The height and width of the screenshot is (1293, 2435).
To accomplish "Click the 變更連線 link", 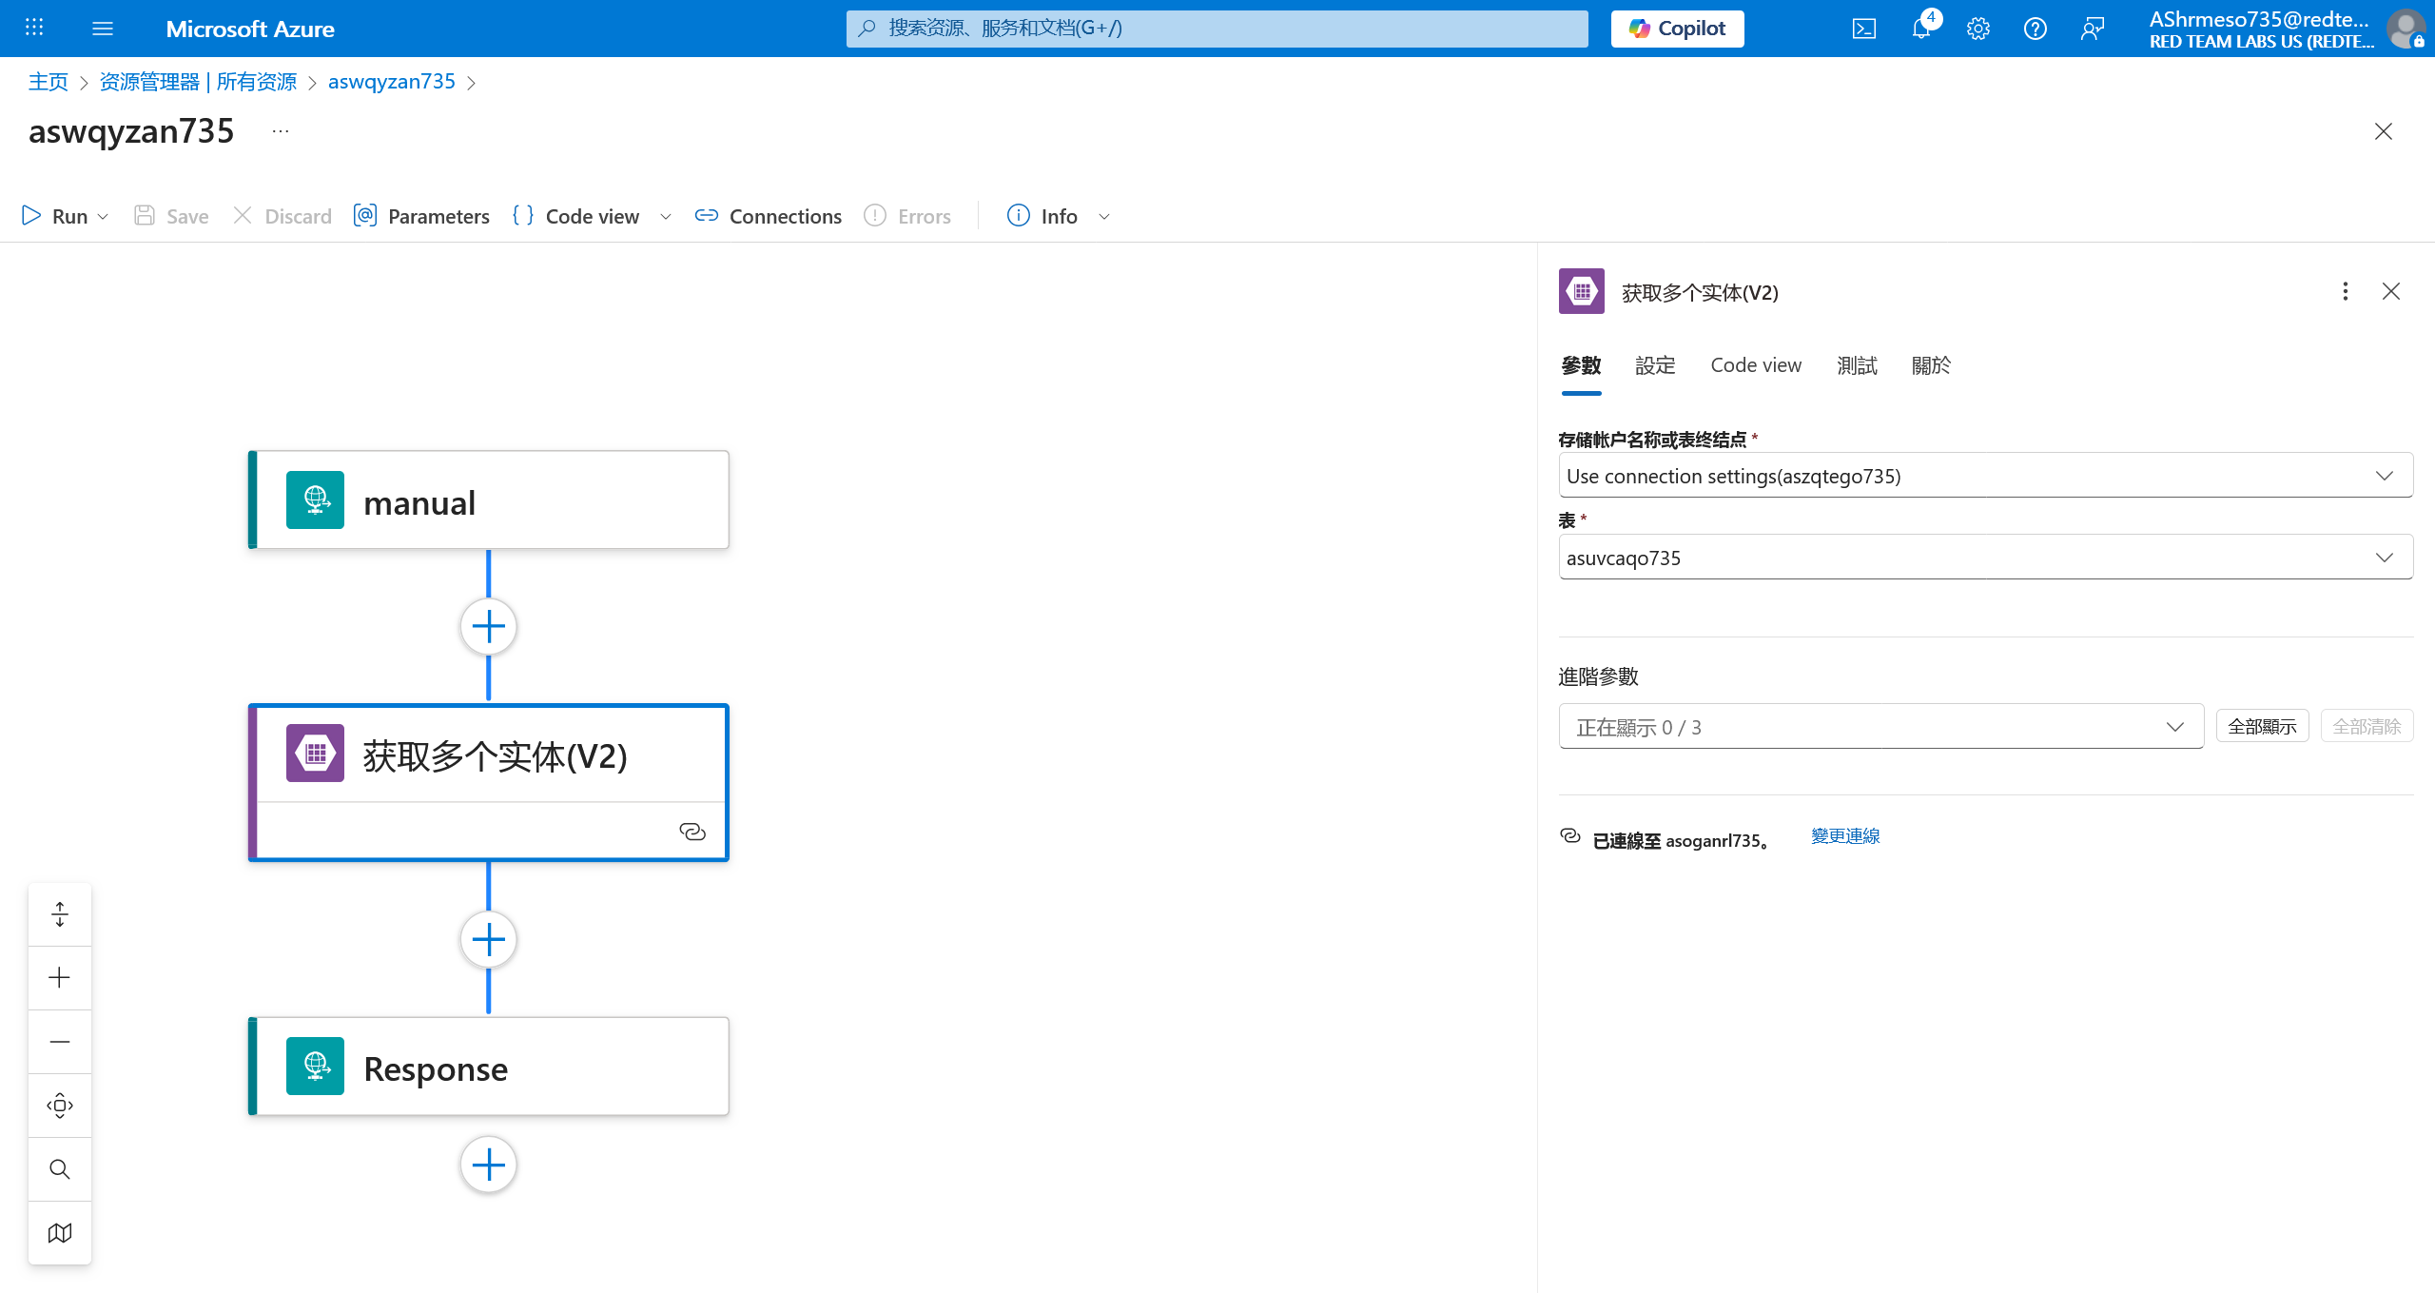I will click(x=1845, y=836).
